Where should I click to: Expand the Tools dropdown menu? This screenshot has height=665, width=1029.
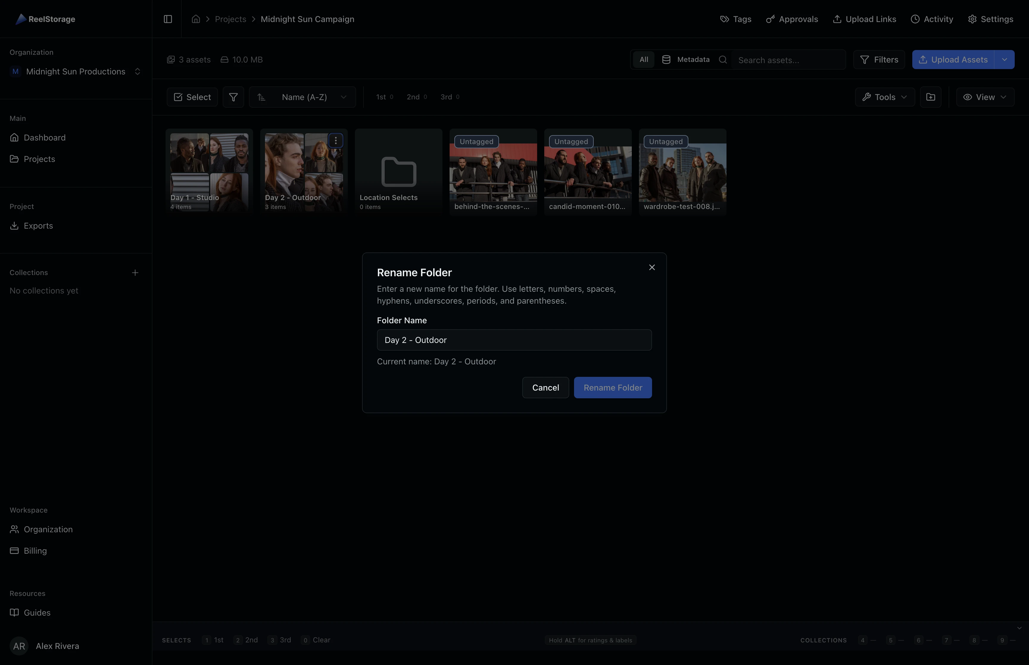(x=884, y=97)
